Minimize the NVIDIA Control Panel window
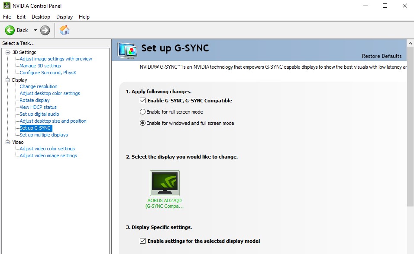This screenshot has height=254, width=414. 365,6
